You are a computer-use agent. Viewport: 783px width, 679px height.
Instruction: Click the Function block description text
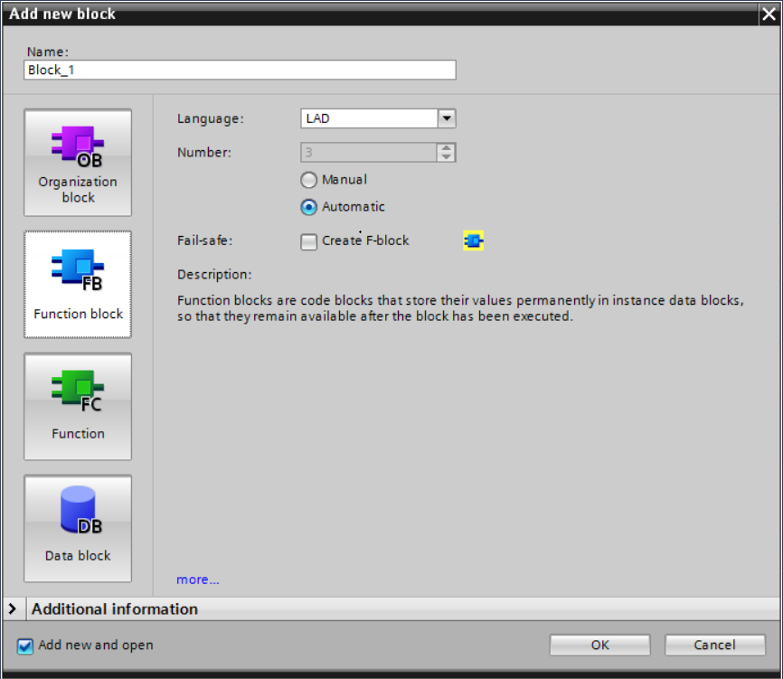460,308
